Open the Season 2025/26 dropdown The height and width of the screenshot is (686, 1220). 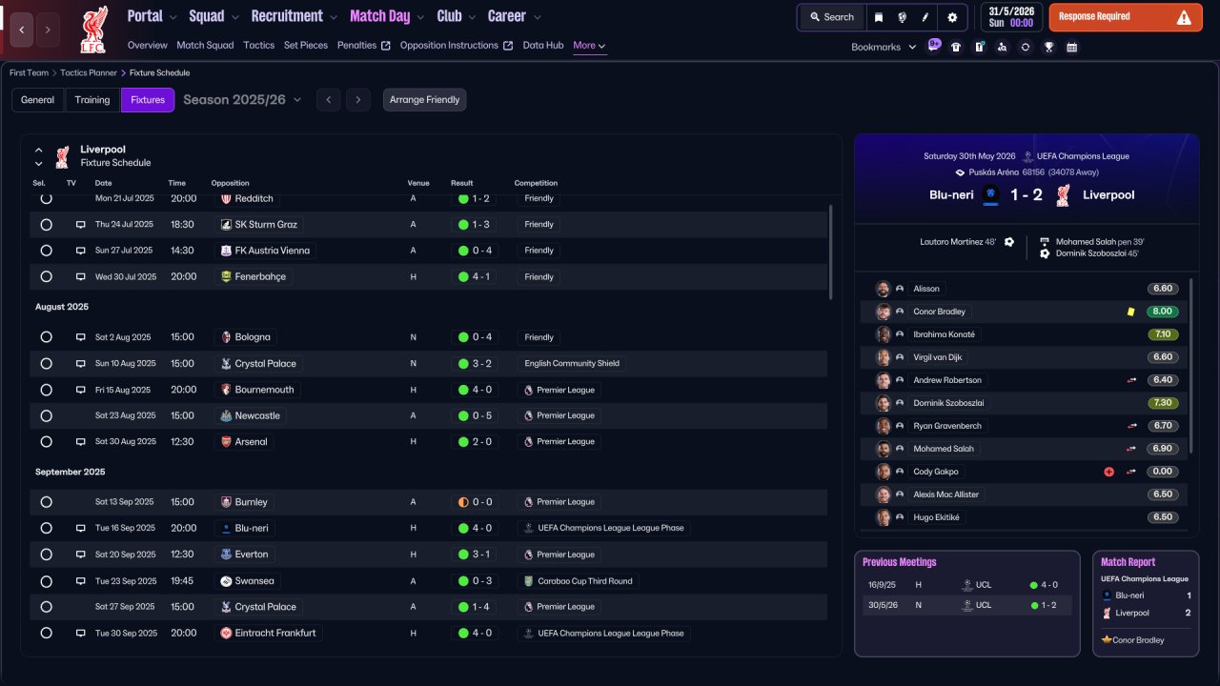(242, 100)
